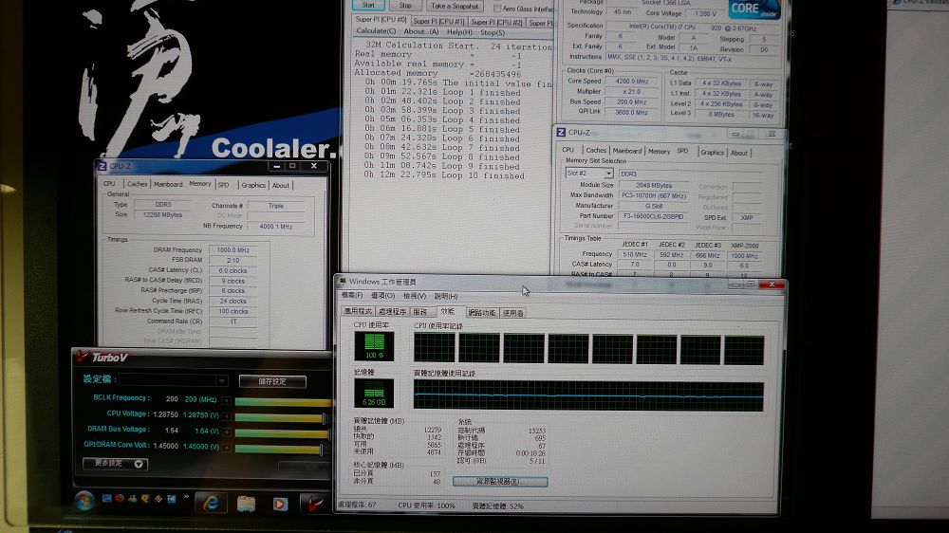The image size is (949, 533).
Task: Click part number F3-16000CL6-2GBPID field
Action: [656, 216]
